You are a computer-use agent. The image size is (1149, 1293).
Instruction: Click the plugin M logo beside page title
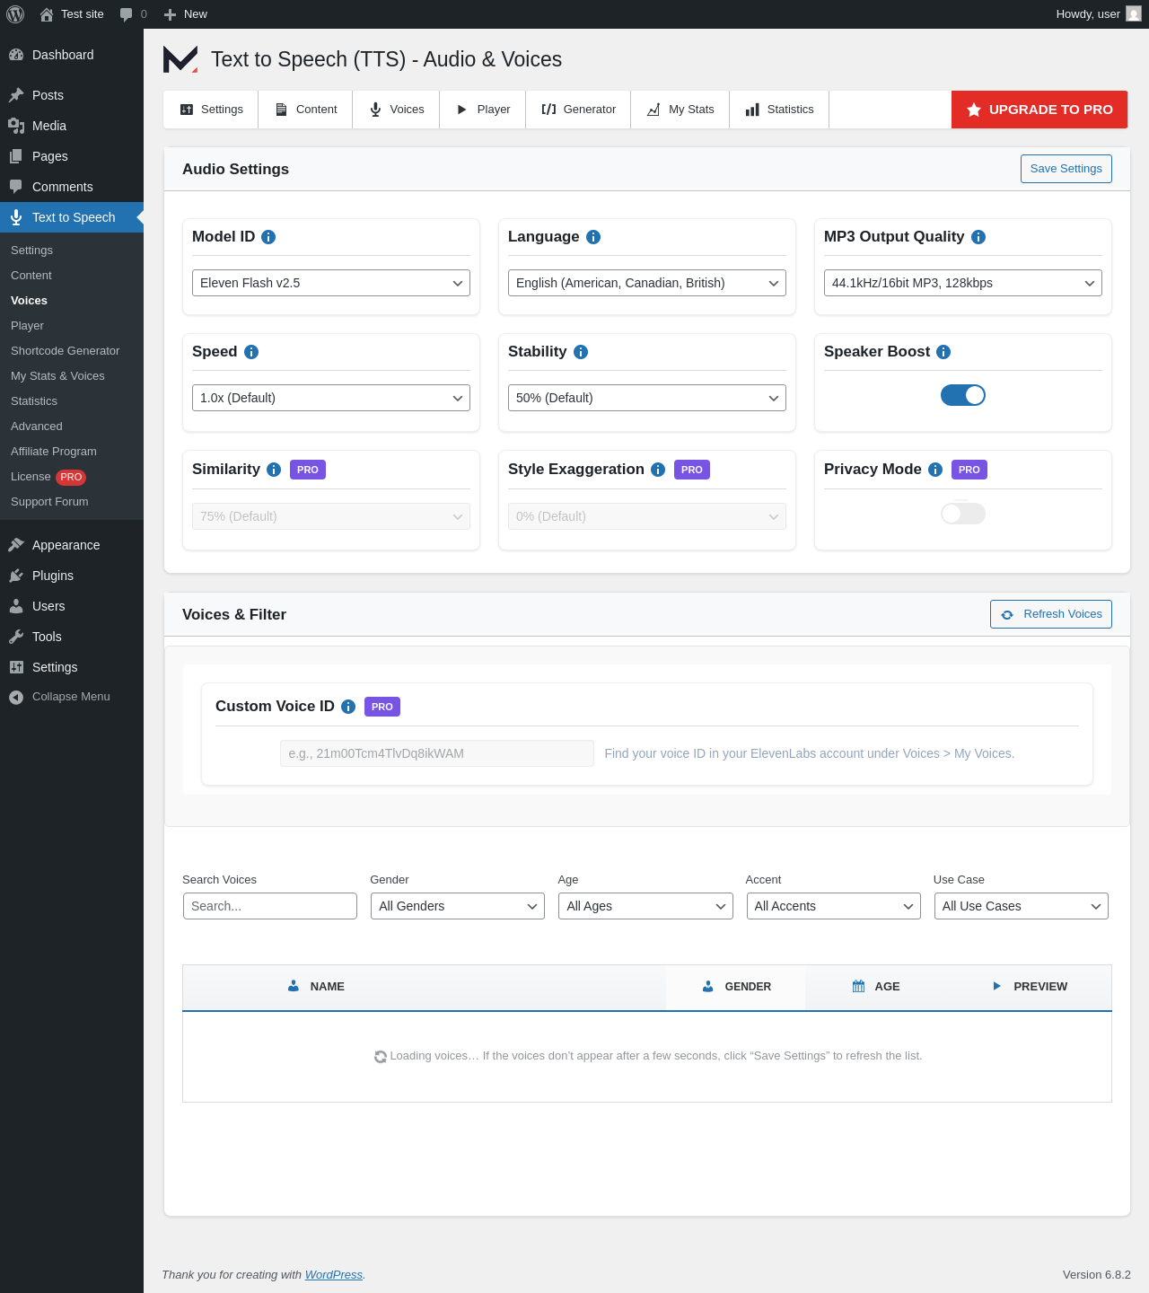click(180, 59)
